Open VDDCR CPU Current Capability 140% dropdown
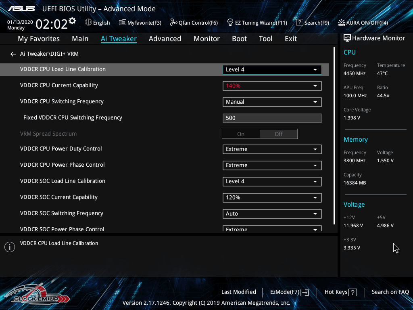This screenshot has width=413, height=310. click(x=272, y=86)
